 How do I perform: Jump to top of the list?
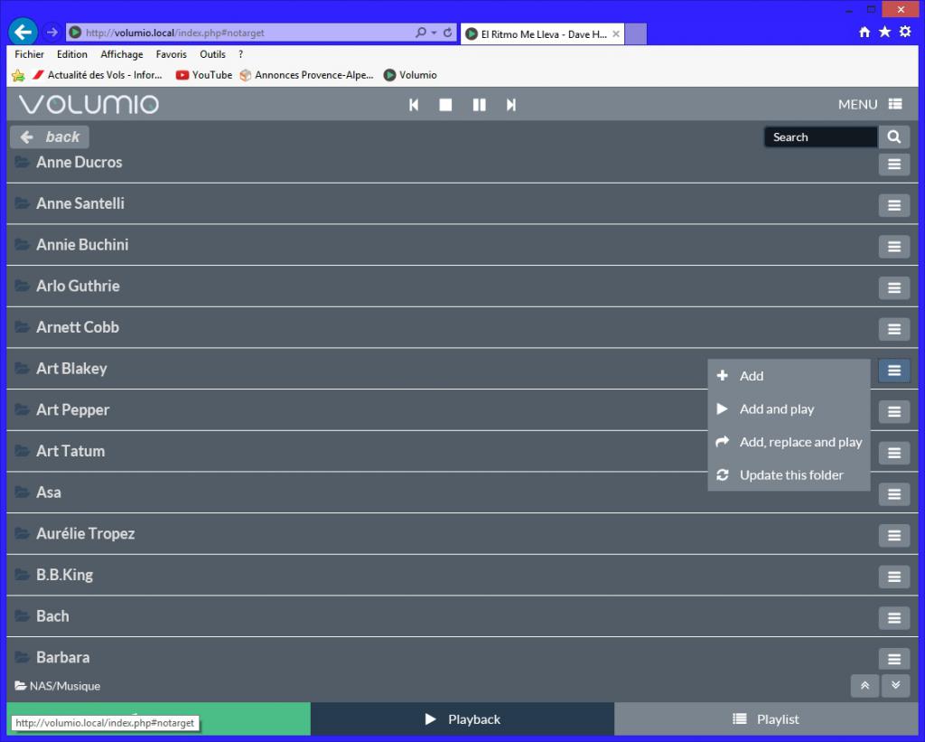click(x=864, y=686)
